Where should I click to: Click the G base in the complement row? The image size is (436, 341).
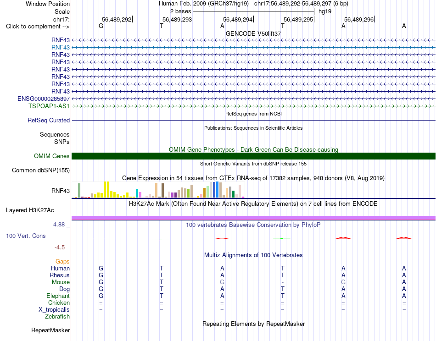click(101, 26)
